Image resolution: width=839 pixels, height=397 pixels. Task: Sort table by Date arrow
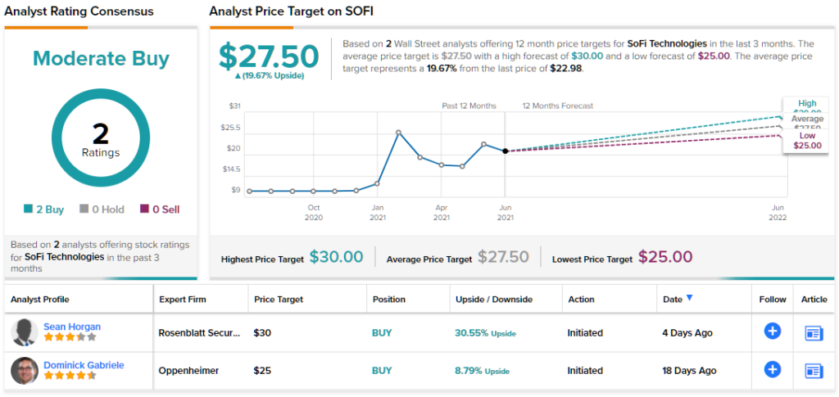pos(690,299)
